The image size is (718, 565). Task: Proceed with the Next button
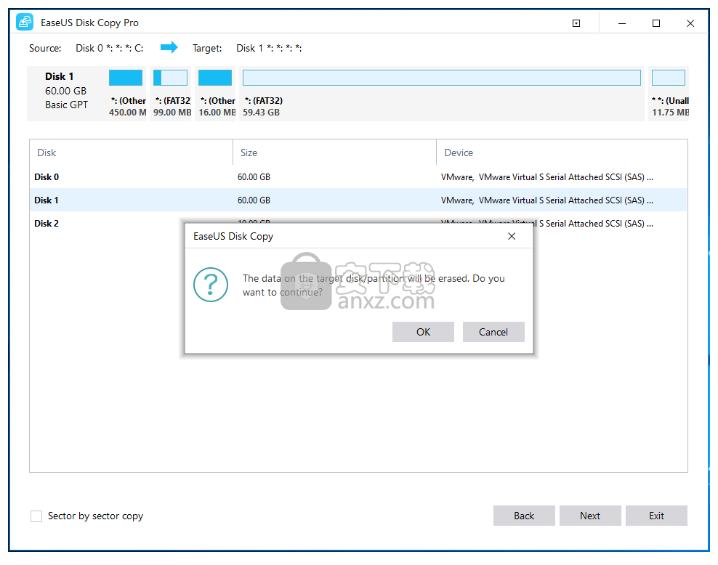coord(590,516)
